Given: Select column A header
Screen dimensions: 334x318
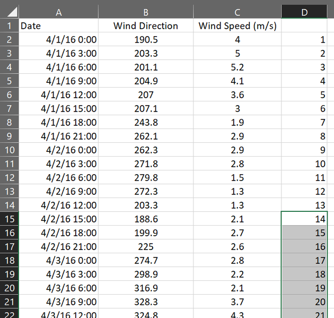Looking at the screenshot, I should [58, 12].
